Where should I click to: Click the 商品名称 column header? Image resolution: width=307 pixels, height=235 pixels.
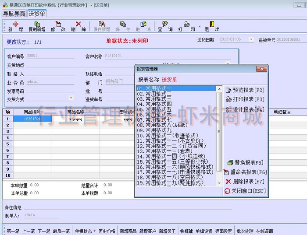[76, 112]
